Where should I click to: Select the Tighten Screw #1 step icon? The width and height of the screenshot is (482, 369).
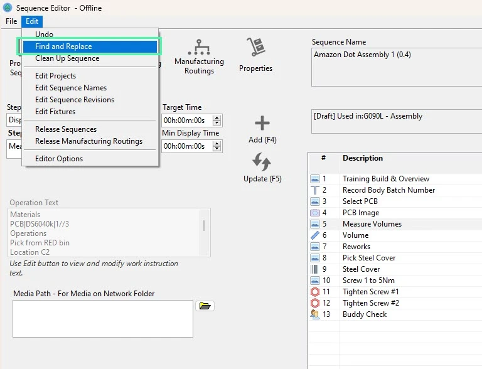pyautogui.click(x=315, y=292)
